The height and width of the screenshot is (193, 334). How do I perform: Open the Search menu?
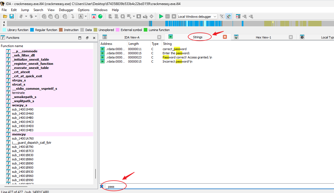[x=38, y=10]
